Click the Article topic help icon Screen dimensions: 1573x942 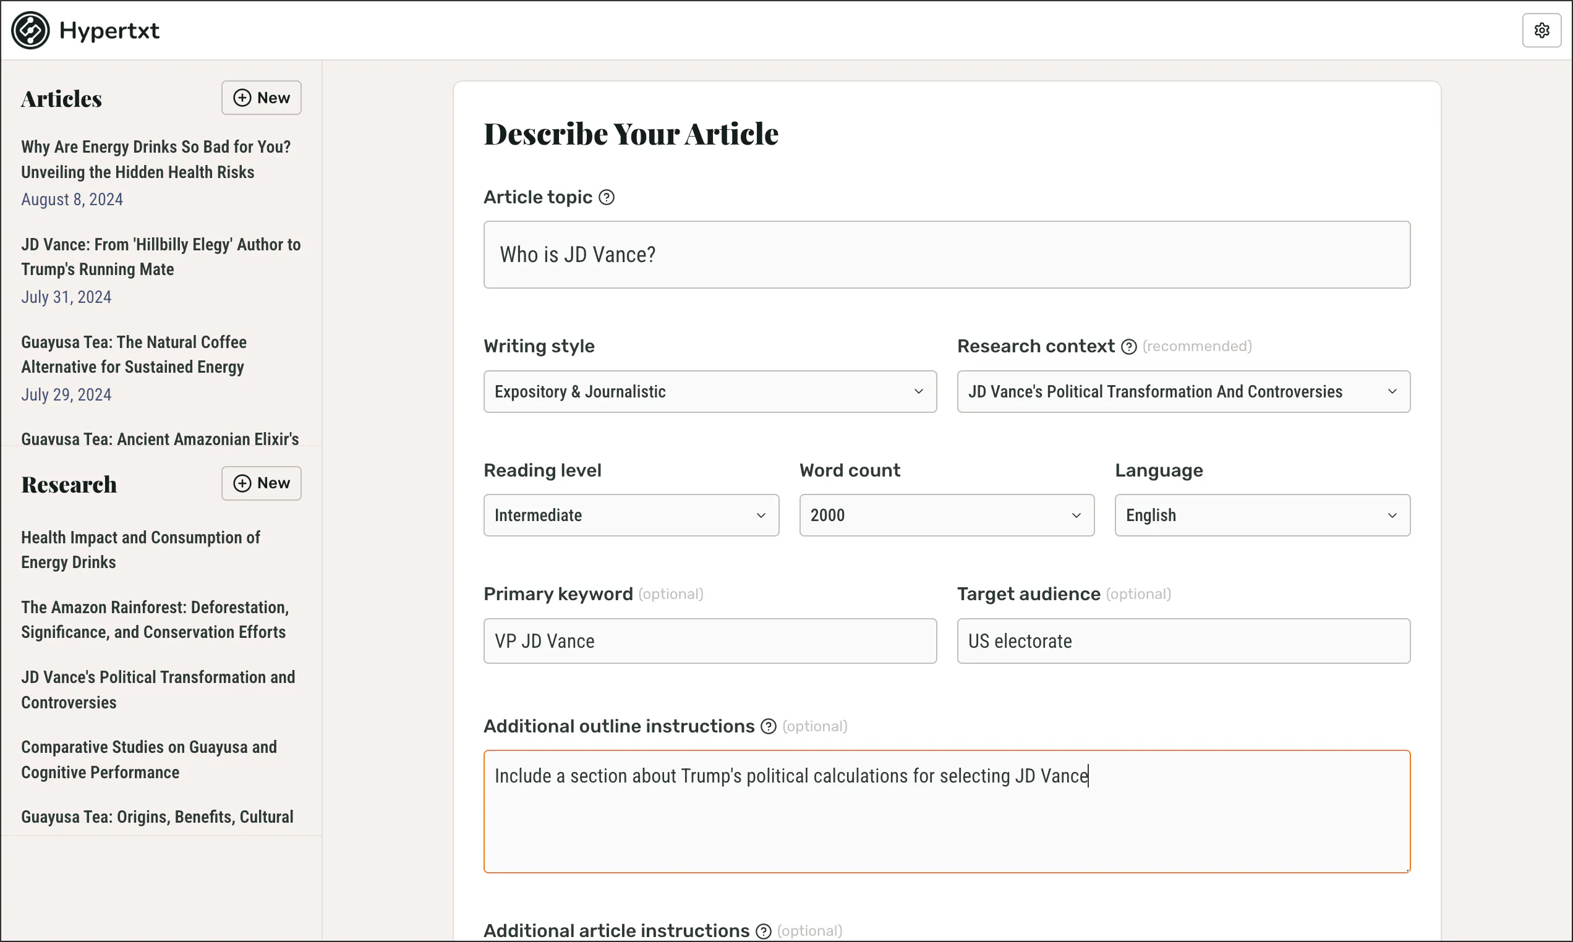pos(606,197)
